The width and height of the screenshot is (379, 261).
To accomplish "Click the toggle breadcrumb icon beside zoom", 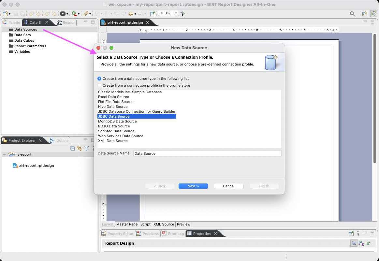I will click(x=153, y=14).
